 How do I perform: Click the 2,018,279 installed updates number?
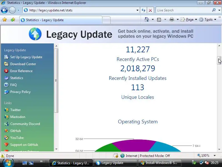[138, 68]
